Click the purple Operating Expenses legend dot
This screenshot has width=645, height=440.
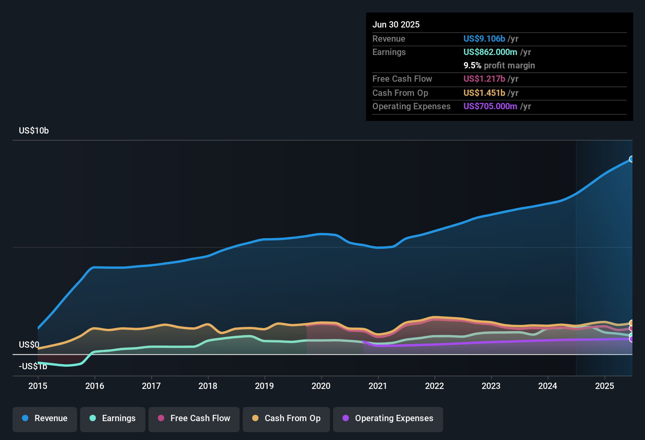346,418
